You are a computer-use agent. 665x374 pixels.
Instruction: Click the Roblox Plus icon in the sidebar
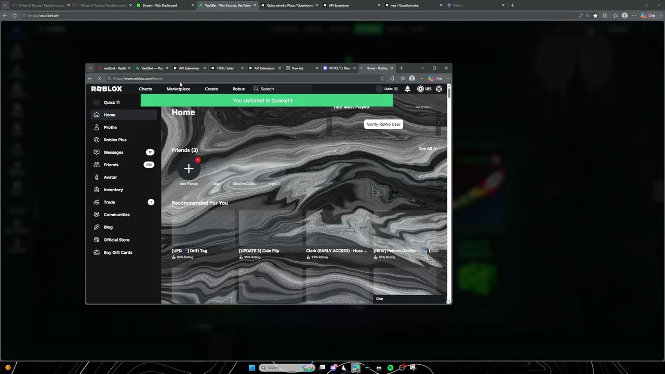pos(97,140)
